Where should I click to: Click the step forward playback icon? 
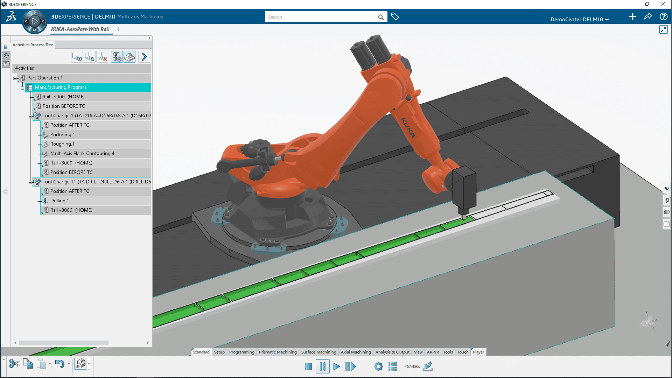point(350,366)
